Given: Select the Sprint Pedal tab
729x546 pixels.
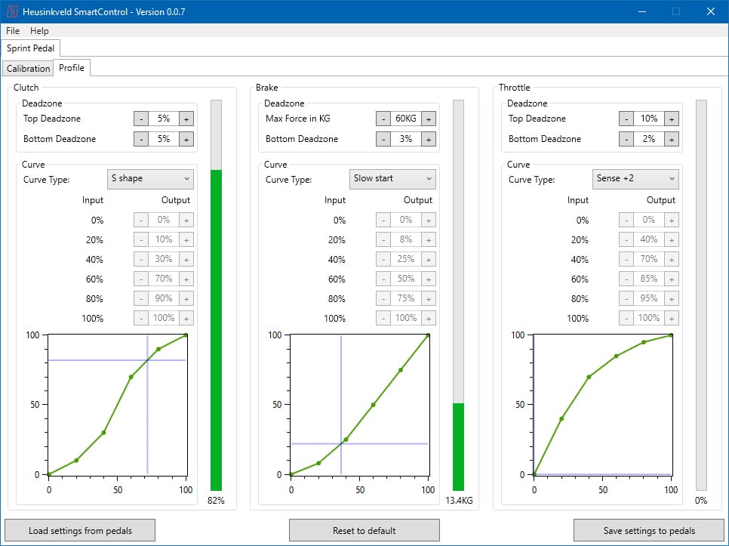Looking at the screenshot, I should [x=30, y=48].
